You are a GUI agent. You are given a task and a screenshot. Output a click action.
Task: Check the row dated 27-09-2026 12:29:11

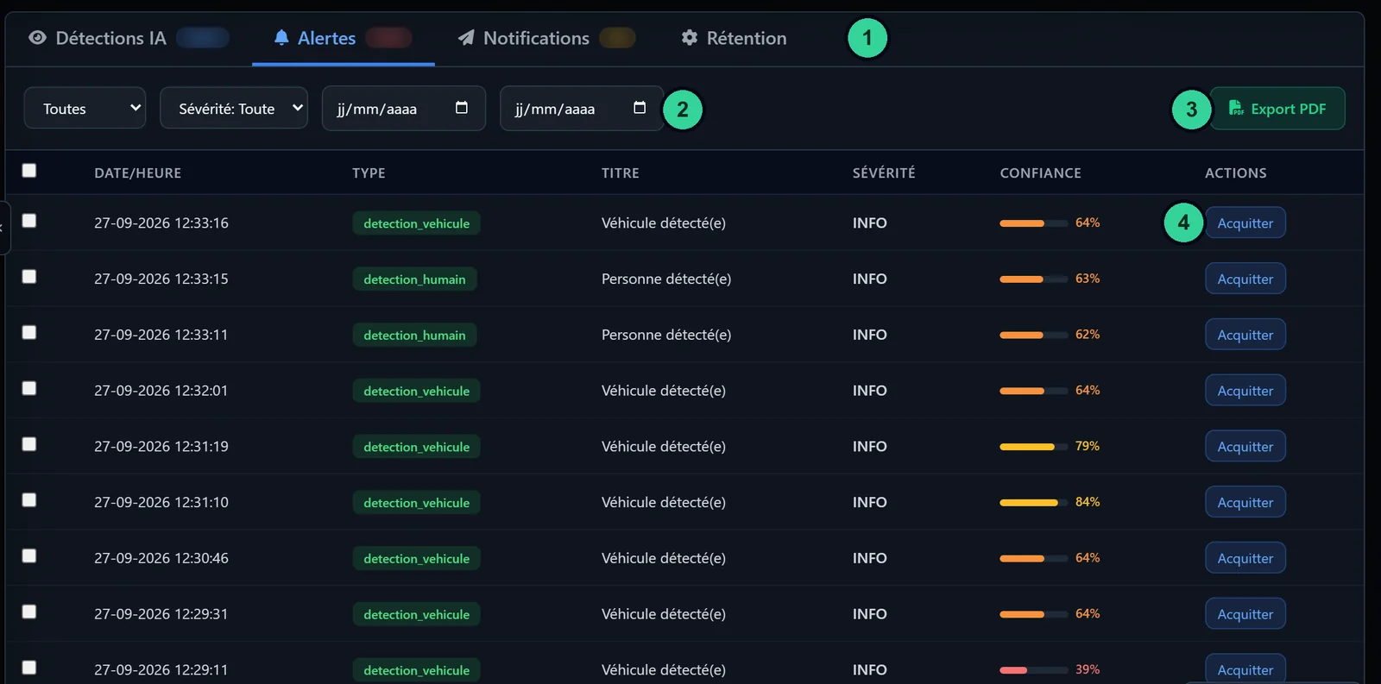(29, 668)
